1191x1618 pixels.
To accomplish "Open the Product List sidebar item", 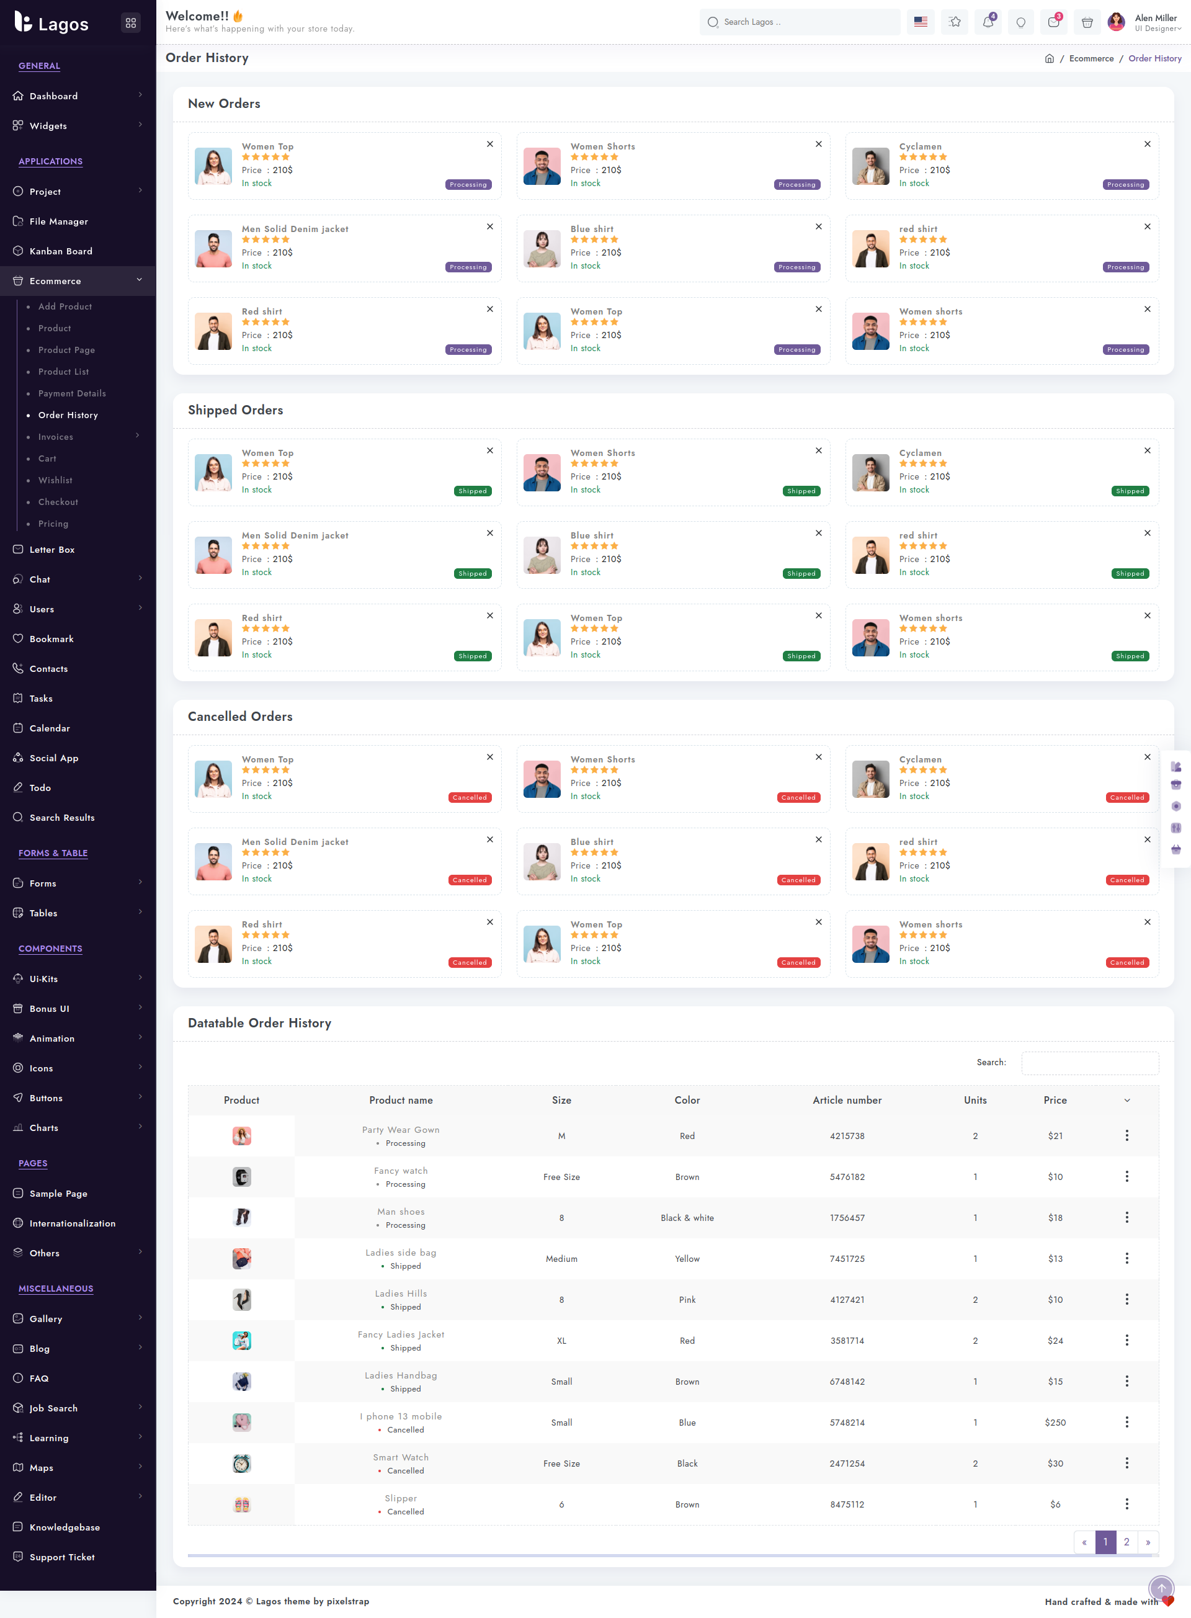I will [63, 372].
